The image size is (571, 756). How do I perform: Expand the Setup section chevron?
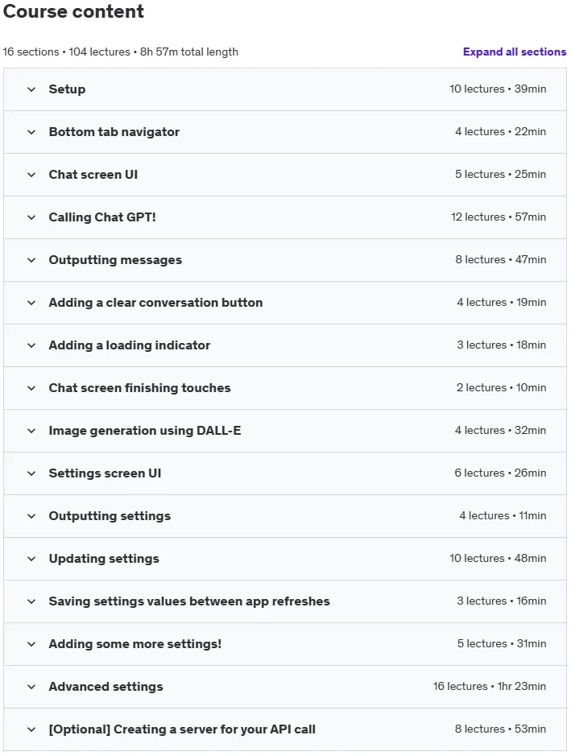(x=31, y=89)
